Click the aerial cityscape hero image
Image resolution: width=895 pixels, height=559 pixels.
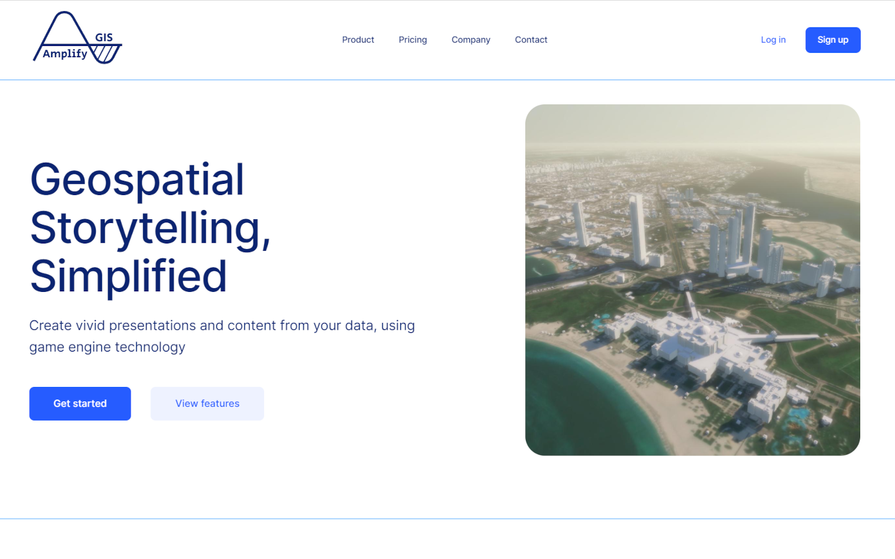point(692,279)
